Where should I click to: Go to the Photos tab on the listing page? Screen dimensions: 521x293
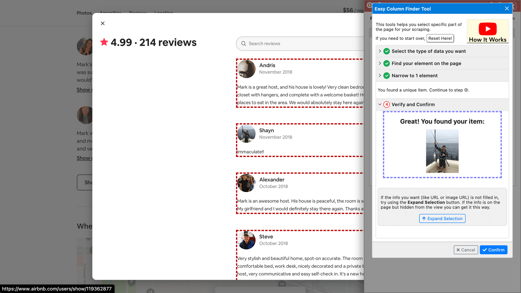84,13
